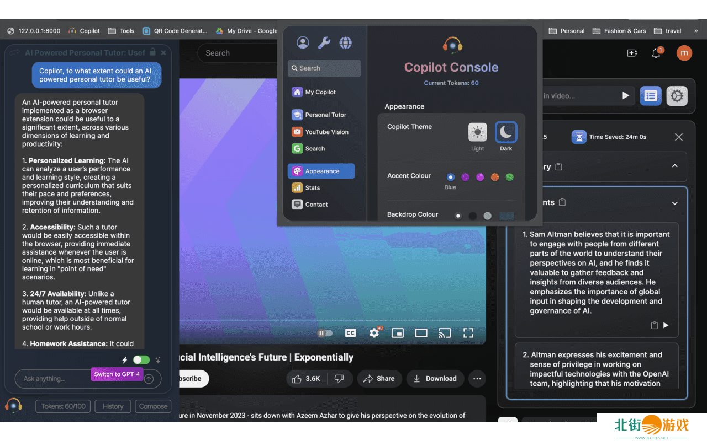Select the Light copilot theme
This screenshot has width=707, height=441.
[x=478, y=132]
